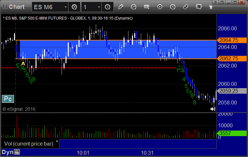Viewport: 248px width, 157px height.
Task: Click the 10:31 time axis label
Action: pyautogui.click(x=147, y=153)
